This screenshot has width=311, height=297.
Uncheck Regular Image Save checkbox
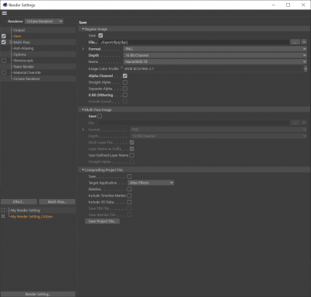point(100,36)
